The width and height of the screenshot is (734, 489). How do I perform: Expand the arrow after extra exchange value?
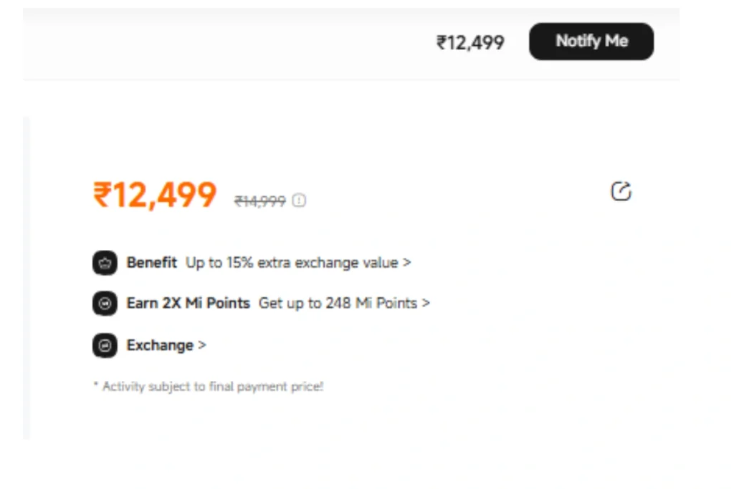(x=407, y=263)
